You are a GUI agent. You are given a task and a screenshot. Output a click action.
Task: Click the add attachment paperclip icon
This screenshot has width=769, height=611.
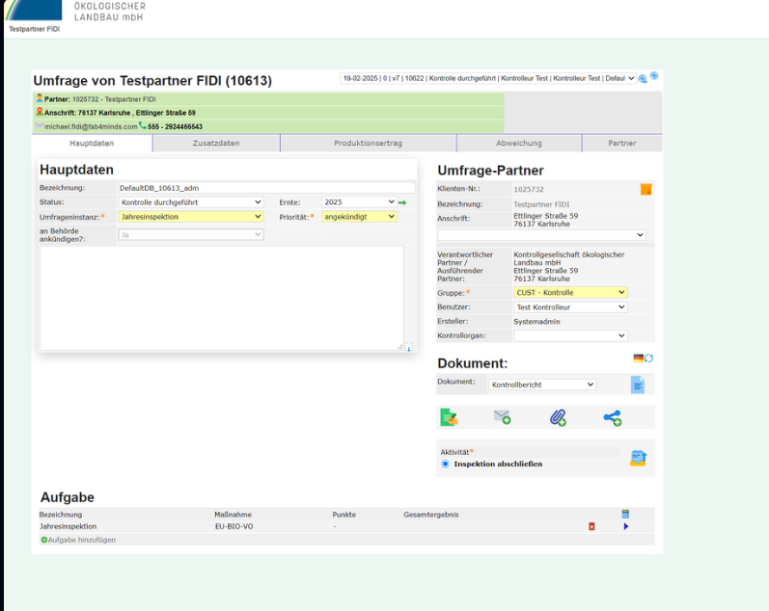[558, 417]
